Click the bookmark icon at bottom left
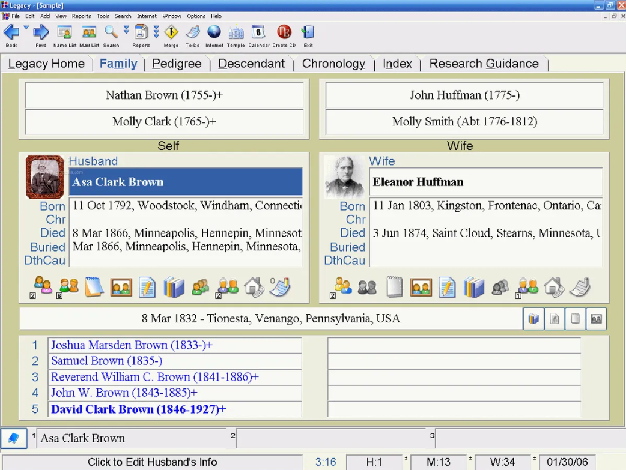The image size is (626, 470). [x=14, y=438]
